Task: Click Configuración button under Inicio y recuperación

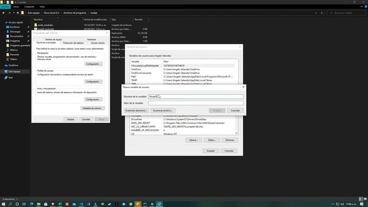Action: (93, 99)
